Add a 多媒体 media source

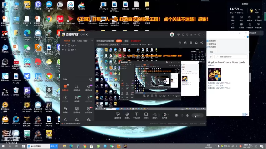point(146,116)
